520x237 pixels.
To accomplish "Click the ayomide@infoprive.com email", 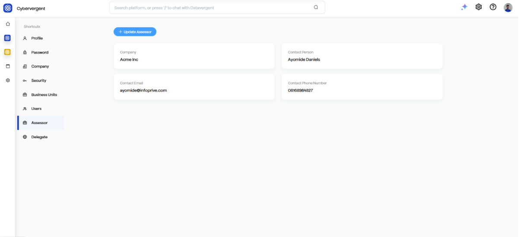I will click(x=143, y=90).
